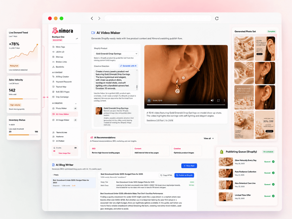Open the Pure Radiance Botanical Care photo
This screenshot has width=292, height=219.
point(244,97)
